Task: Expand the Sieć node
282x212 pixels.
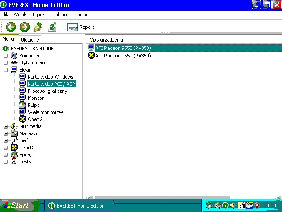Action: pyautogui.click(x=6, y=140)
